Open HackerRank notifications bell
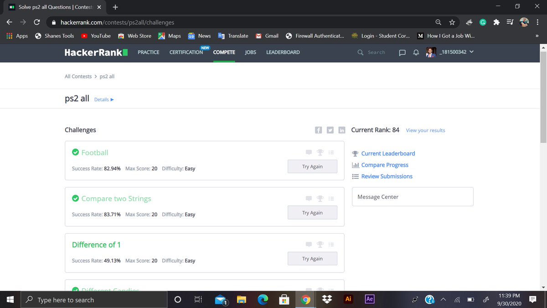Screen dimensions: 547x308 (416, 52)
